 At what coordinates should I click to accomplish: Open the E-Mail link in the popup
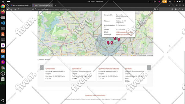pos(124,32)
